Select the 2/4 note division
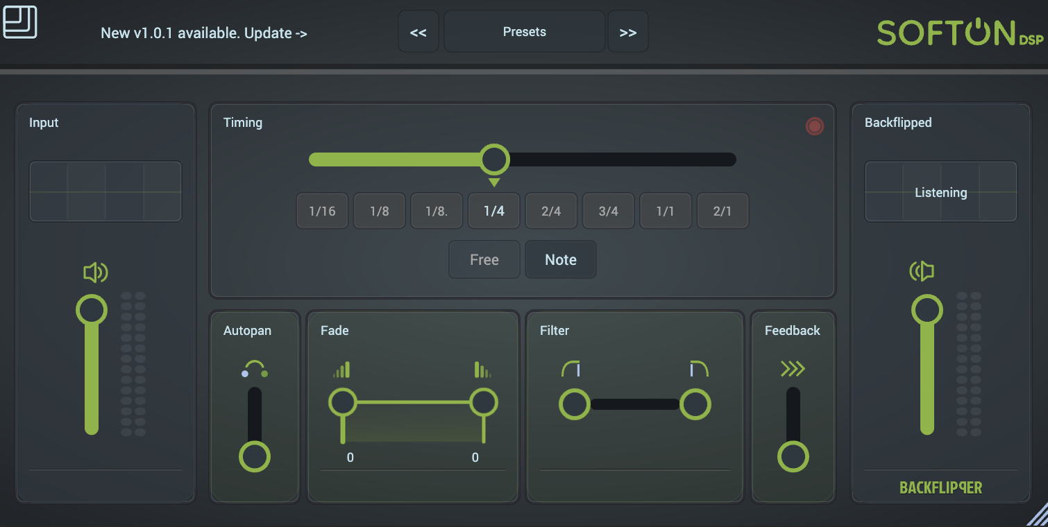The image size is (1048, 527). pyautogui.click(x=551, y=211)
